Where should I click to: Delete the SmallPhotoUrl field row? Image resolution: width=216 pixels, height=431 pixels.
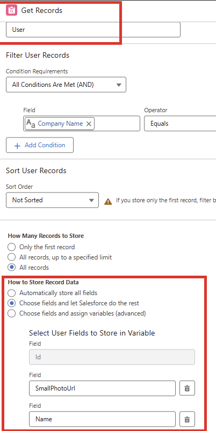pyautogui.click(x=188, y=388)
